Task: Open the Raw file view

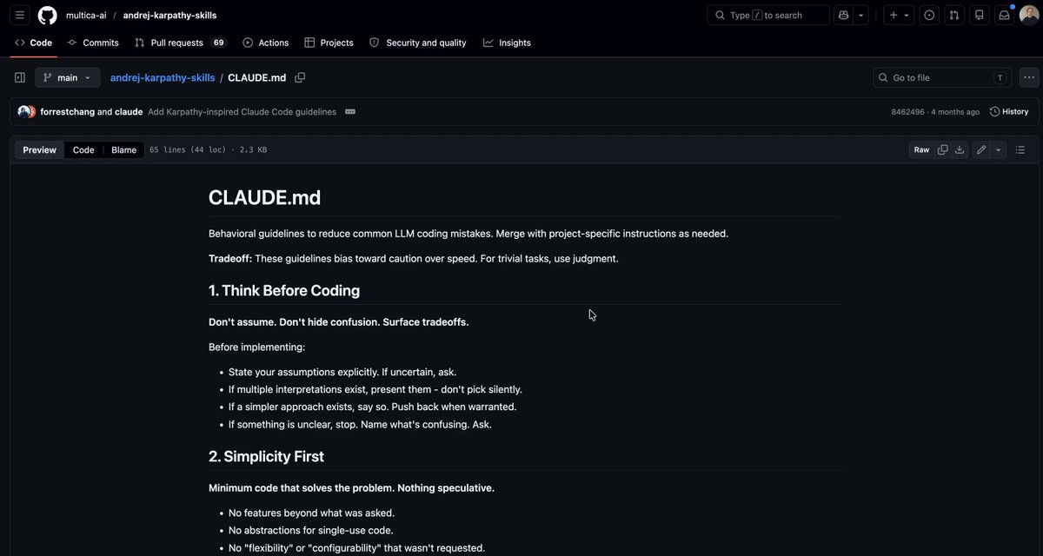Action: click(x=921, y=149)
